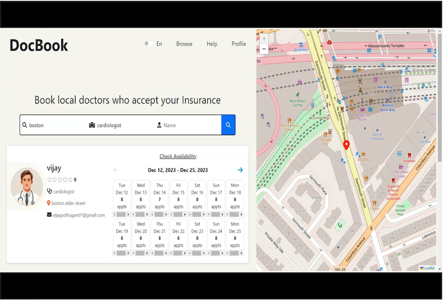The image size is (443, 300).
Task: Click the Rev'd Indoor Cycling icon on the map
Action: (297, 95)
